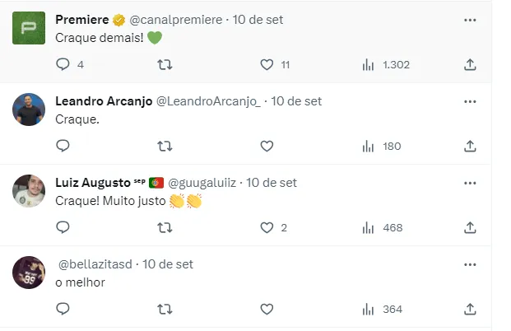
Task: Like Luiz Augusto's "Muito justo" tweet
Action: (x=267, y=227)
